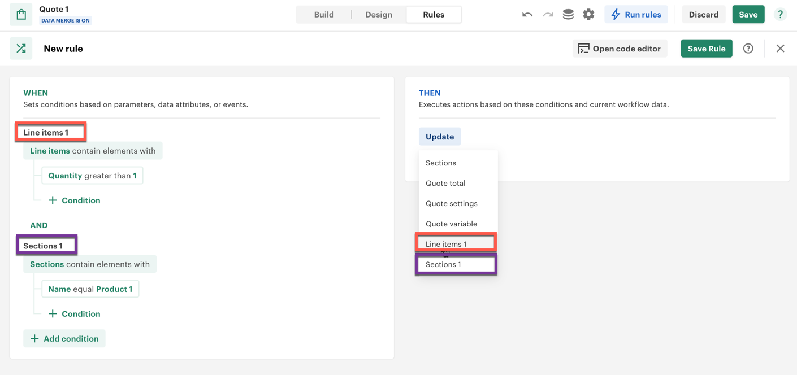Click the Save Rule button
The height and width of the screenshot is (375, 797).
(x=706, y=49)
